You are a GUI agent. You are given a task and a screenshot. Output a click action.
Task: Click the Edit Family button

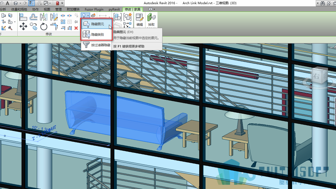[140, 20]
